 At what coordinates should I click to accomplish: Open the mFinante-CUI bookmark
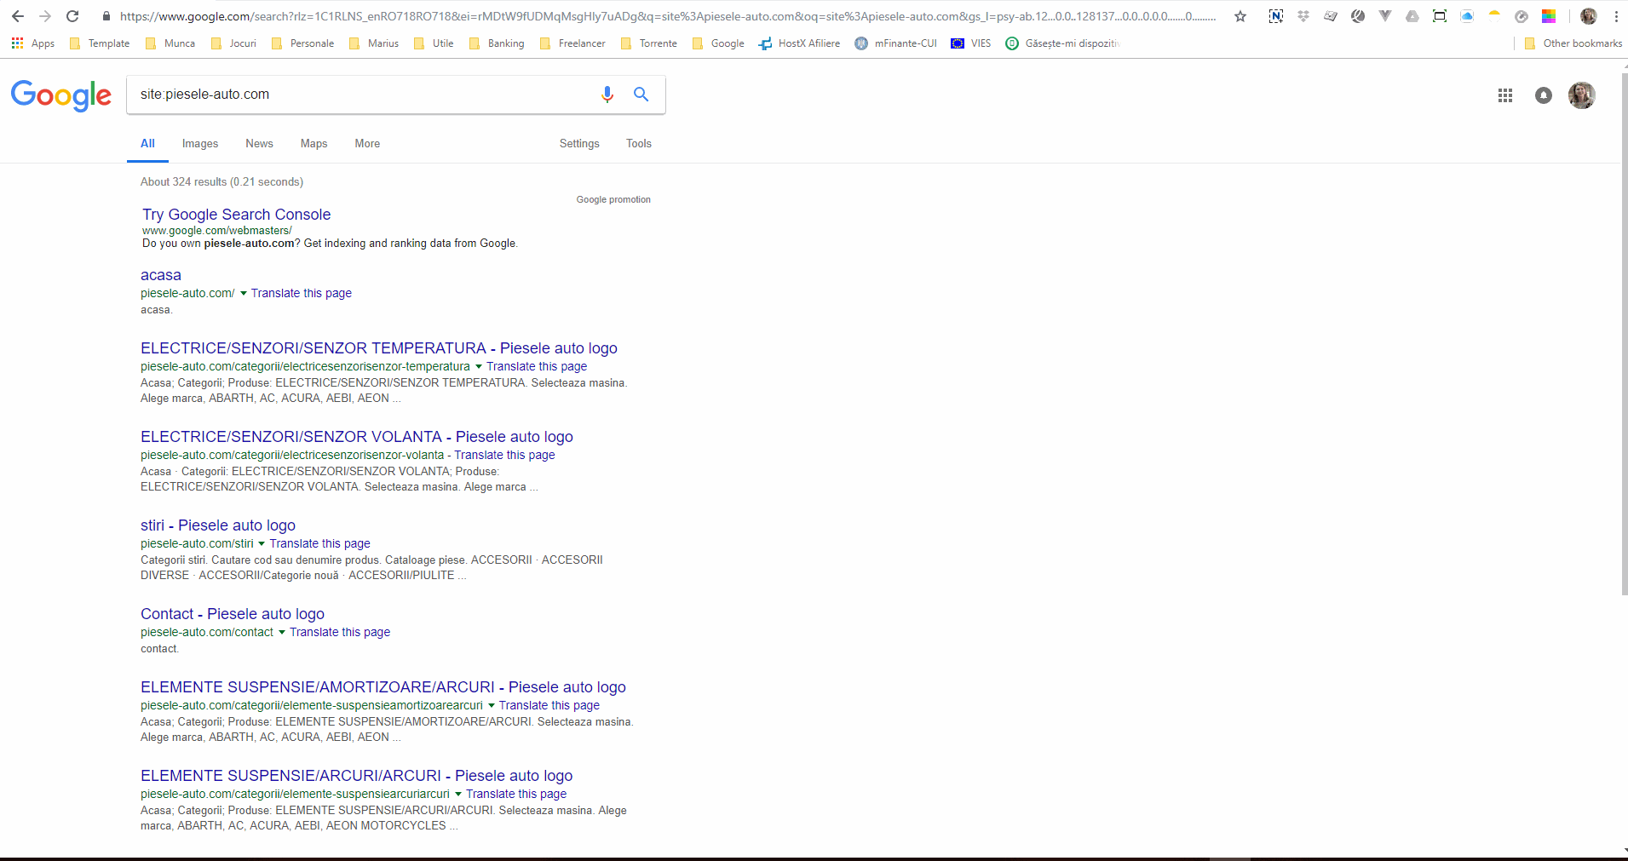coord(896,43)
